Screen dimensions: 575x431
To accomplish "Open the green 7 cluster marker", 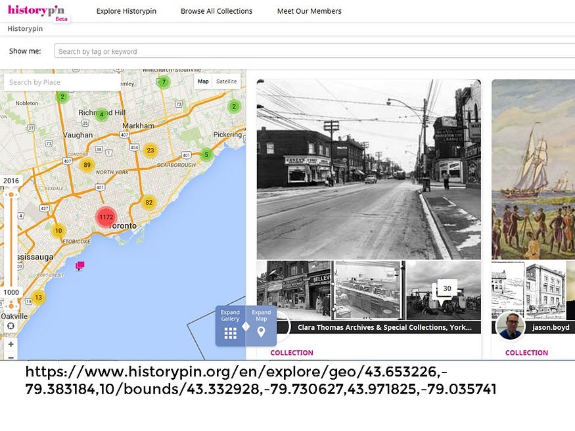I will 164,82.
